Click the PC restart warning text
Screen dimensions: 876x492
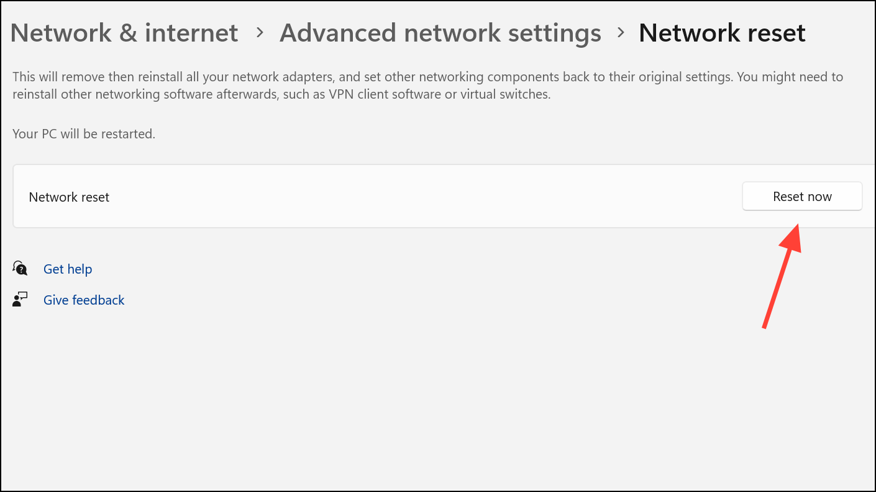[x=84, y=133]
